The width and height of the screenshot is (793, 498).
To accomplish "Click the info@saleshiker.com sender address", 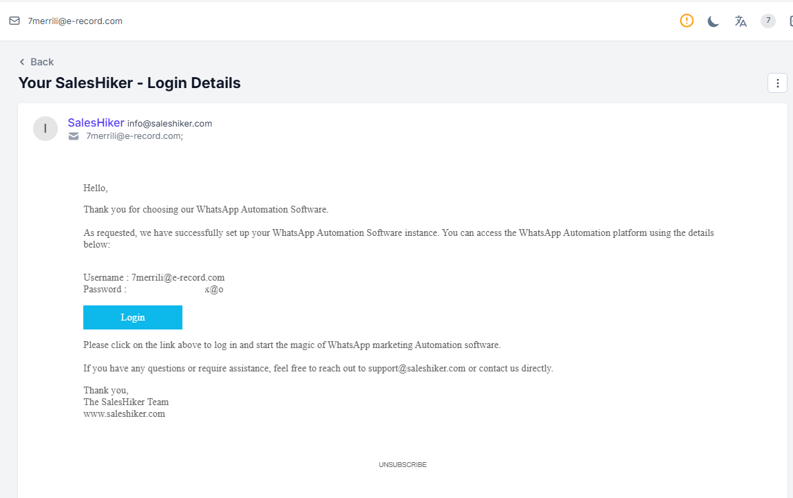I will point(169,124).
